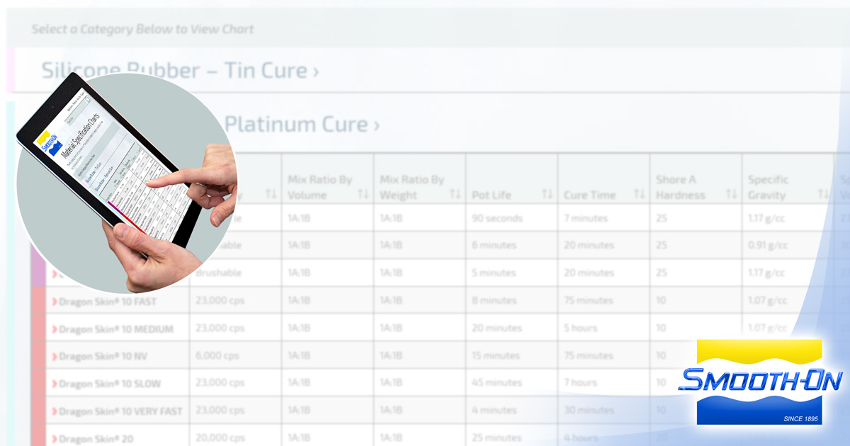Open Dragon Skin 20 product link
Viewport: 850px width, 446px height.
95,440
